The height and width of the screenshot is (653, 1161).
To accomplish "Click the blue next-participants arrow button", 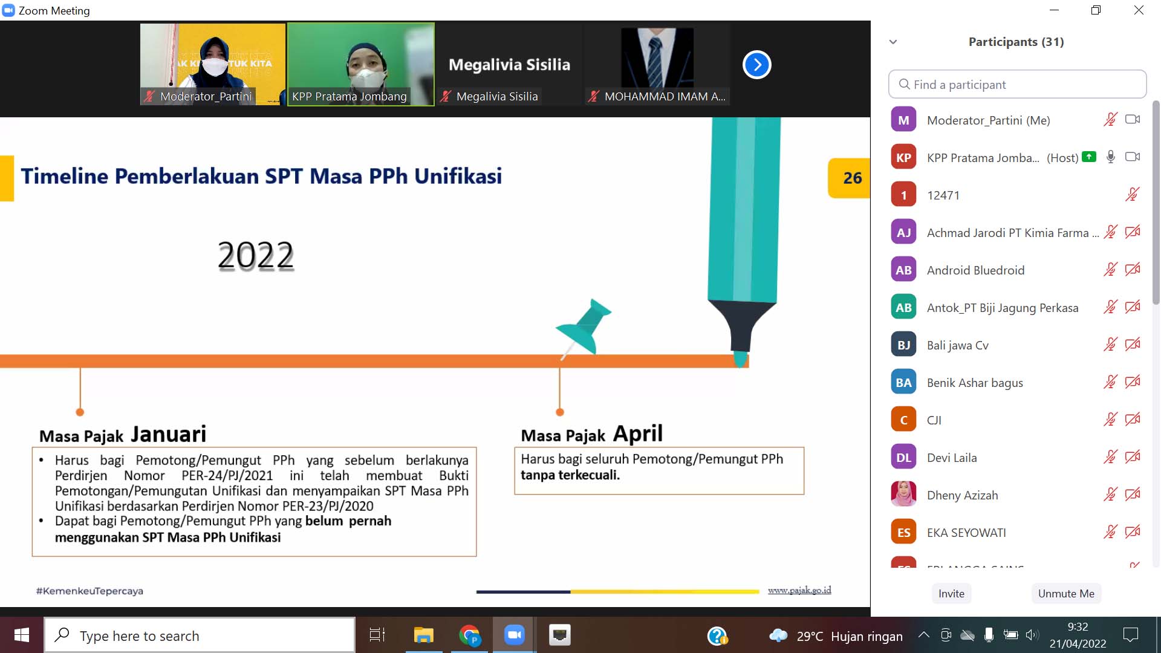I will [756, 65].
